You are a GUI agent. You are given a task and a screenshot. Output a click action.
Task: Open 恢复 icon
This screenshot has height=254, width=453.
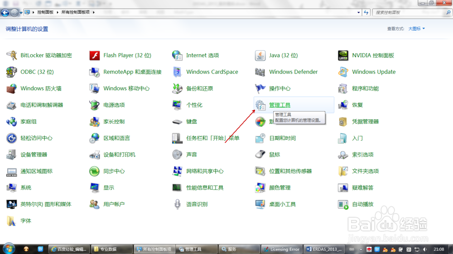[343, 105]
